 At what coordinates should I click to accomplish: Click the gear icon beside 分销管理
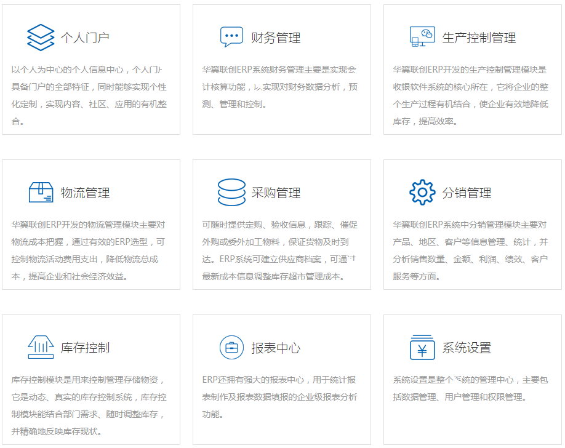point(422,192)
